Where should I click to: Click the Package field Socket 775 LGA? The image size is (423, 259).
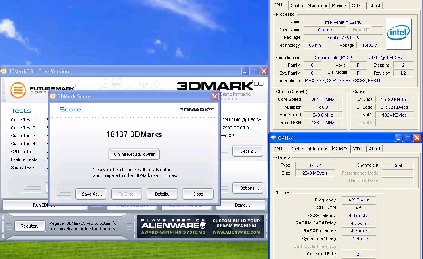pos(343,37)
